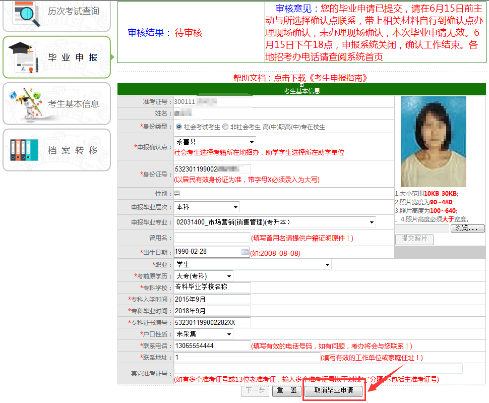Click the 联系电话 phone number field
Image resolution: width=489 pixels, height=403 pixels.
[x=212, y=346]
